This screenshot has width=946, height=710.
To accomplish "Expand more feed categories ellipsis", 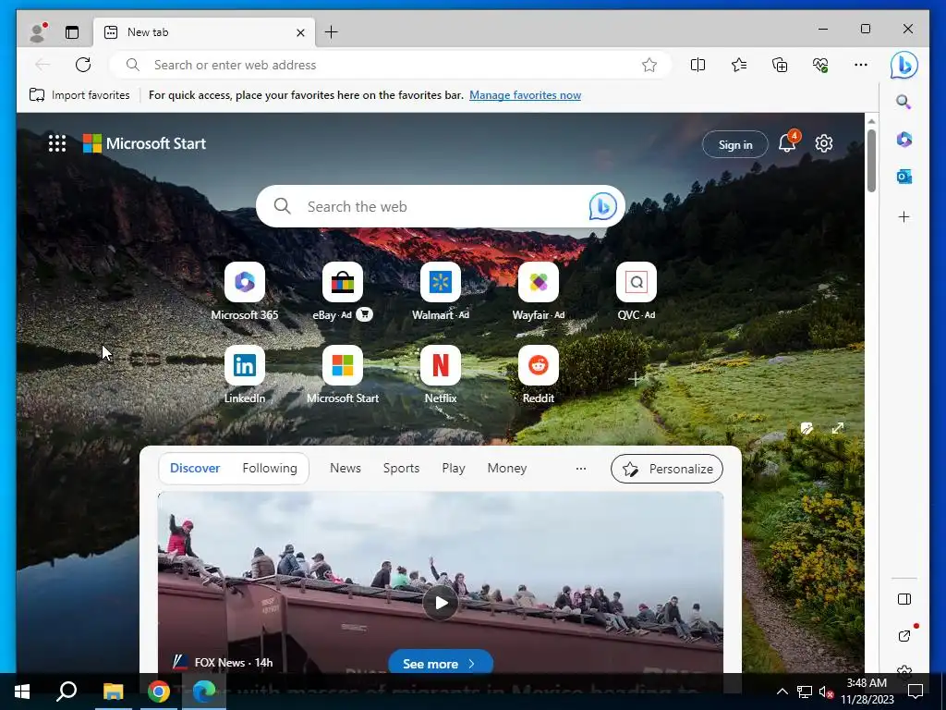I will (580, 468).
